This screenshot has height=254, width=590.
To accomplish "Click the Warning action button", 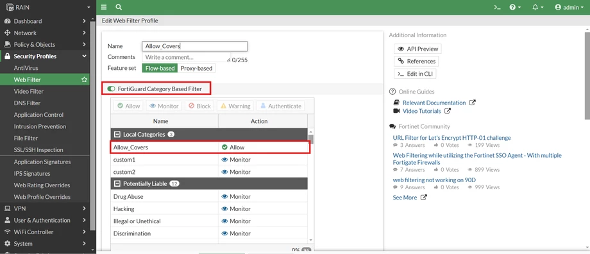I will click(235, 106).
